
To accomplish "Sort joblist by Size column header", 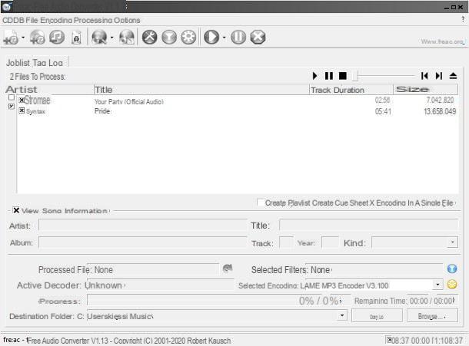I will pyautogui.click(x=425, y=90).
